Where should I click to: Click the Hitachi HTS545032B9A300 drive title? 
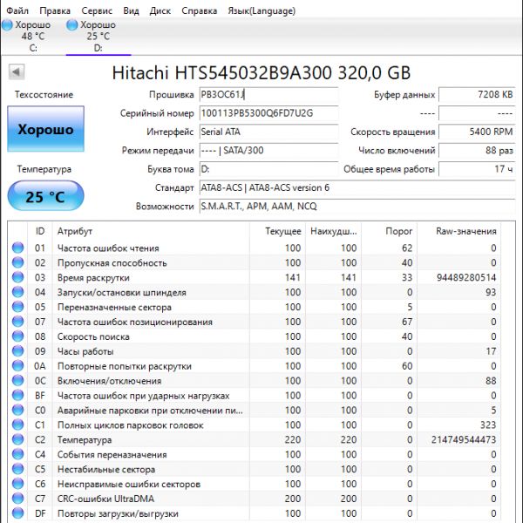coord(261,72)
